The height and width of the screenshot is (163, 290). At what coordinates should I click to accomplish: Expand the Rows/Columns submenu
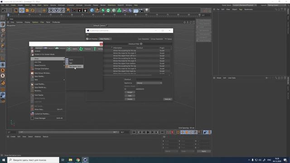coord(48,65)
